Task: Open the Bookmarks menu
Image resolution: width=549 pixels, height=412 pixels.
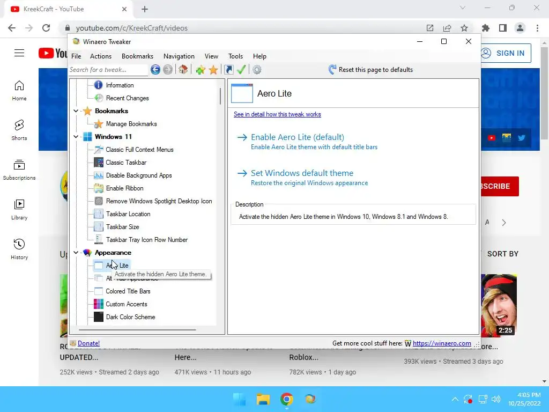Action: (138, 56)
